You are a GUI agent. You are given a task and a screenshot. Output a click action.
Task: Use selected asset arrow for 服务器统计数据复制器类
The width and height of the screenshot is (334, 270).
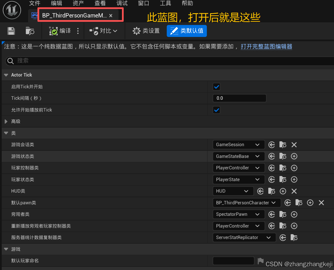tap(283, 237)
